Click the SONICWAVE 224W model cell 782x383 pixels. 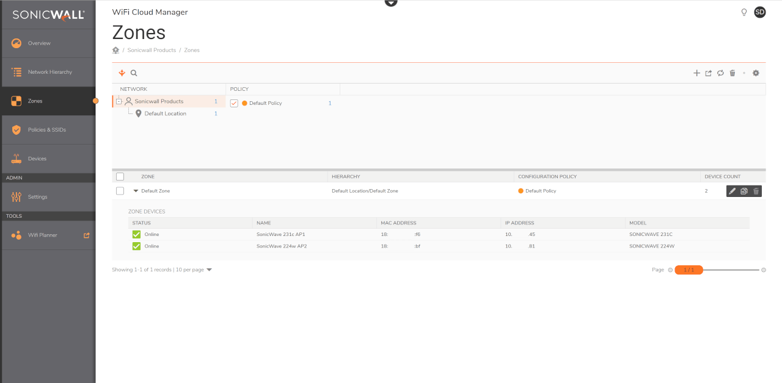click(652, 246)
